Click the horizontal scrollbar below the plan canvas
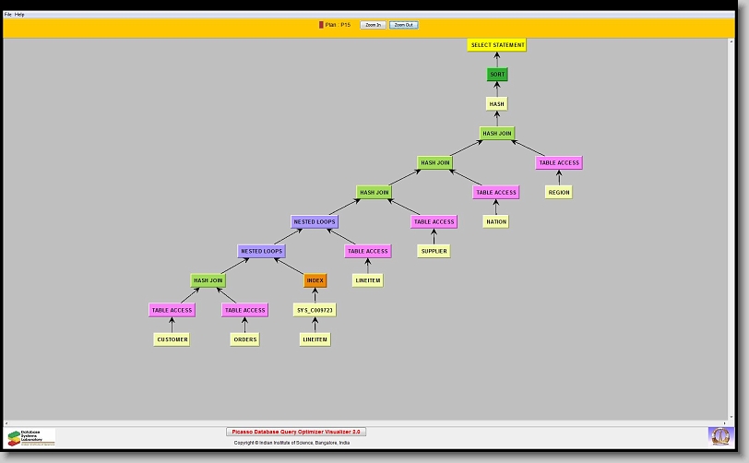749x463 pixels. pos(369,422)
